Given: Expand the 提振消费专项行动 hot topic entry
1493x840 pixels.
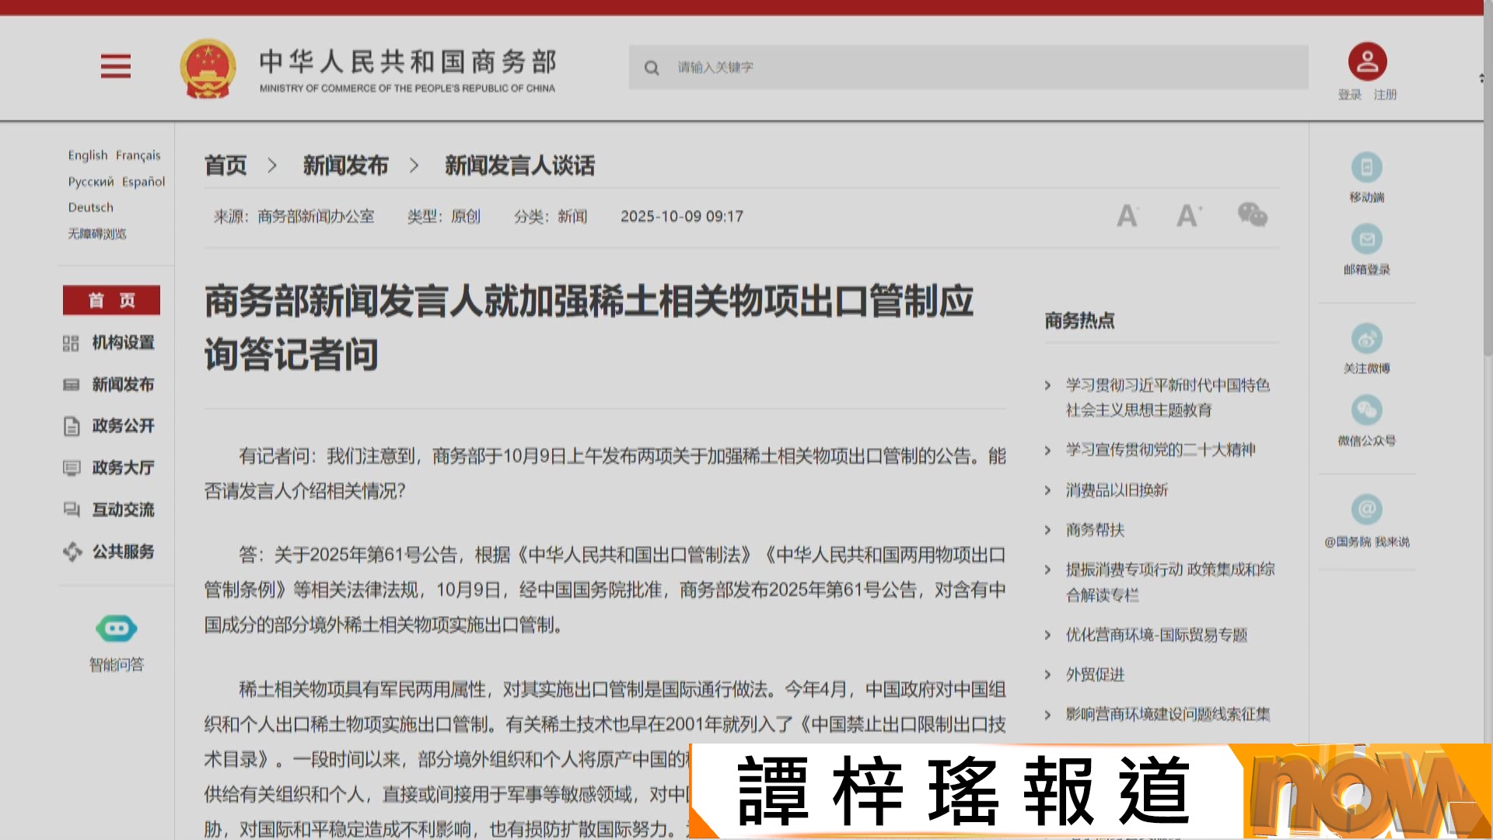Looking at the screenshot, I should 1049,569.
